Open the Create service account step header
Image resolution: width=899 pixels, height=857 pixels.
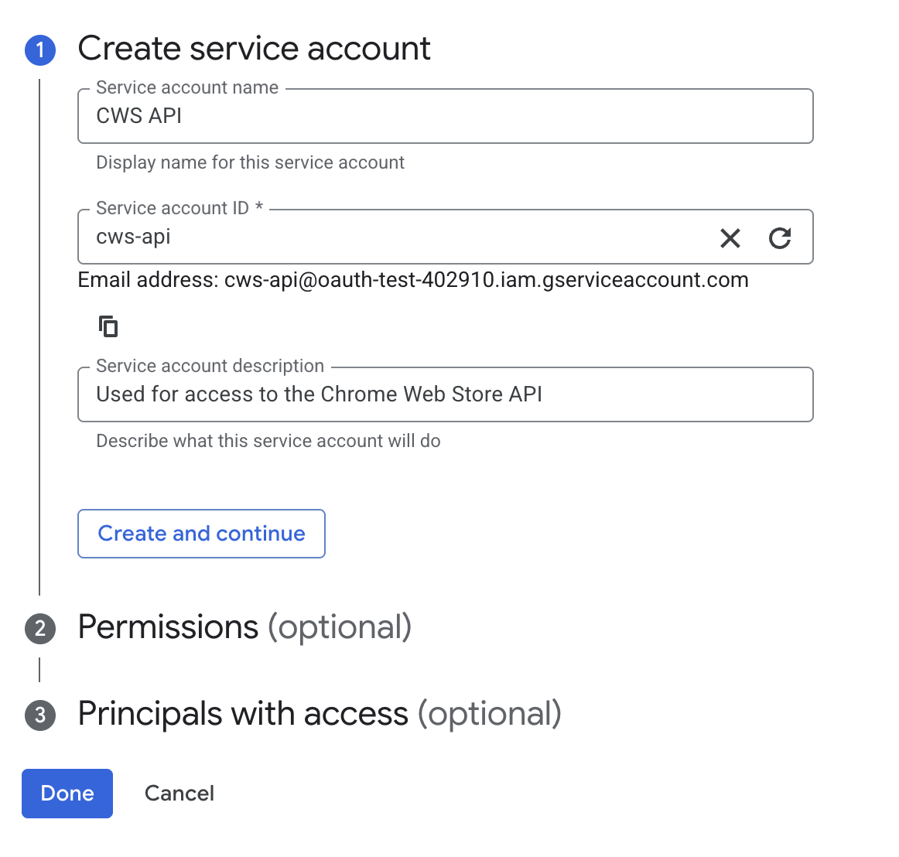[254, 49]
